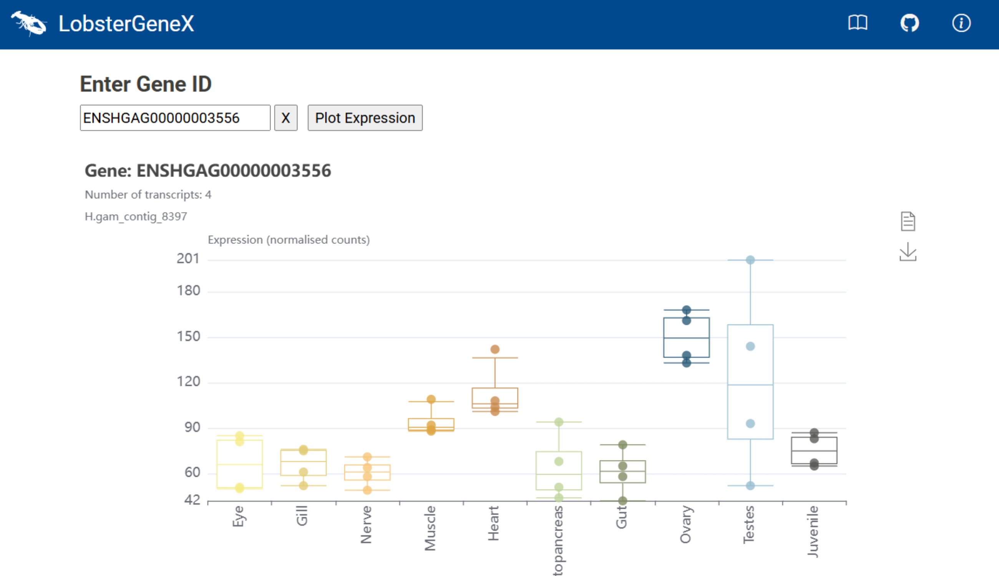Click the 'Gut' axis label
Image resolution: width=999 pixels, height=576 pixels.
coord(621,517)
